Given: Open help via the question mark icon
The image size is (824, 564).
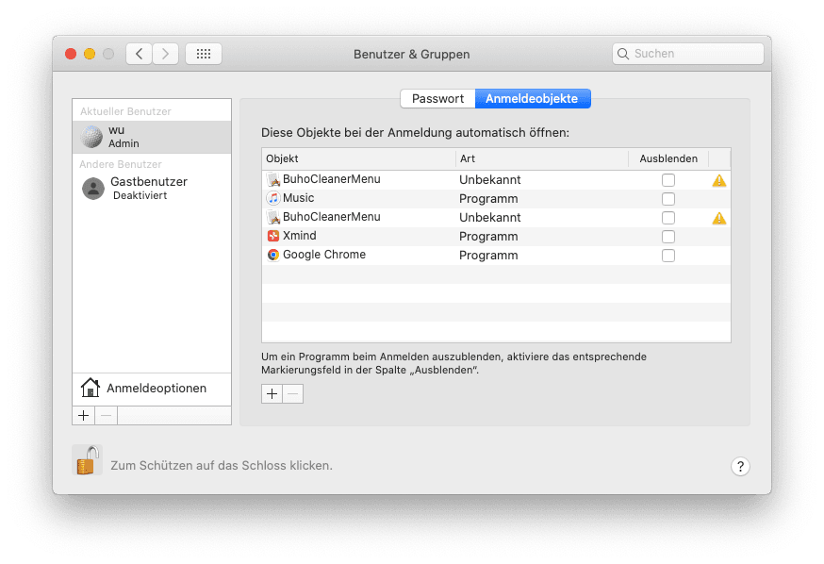Looking at the screenshot, I should pos(740,466).
